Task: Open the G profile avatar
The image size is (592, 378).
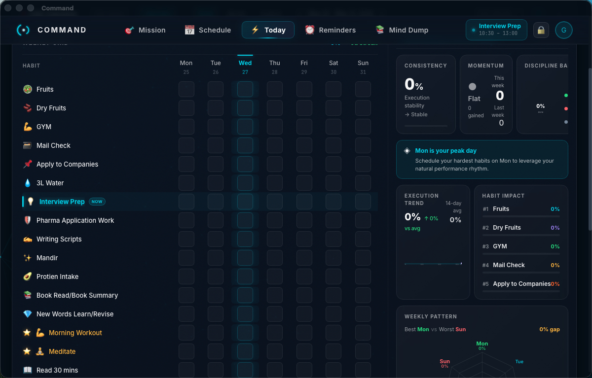Action: [x=563, y=30]
